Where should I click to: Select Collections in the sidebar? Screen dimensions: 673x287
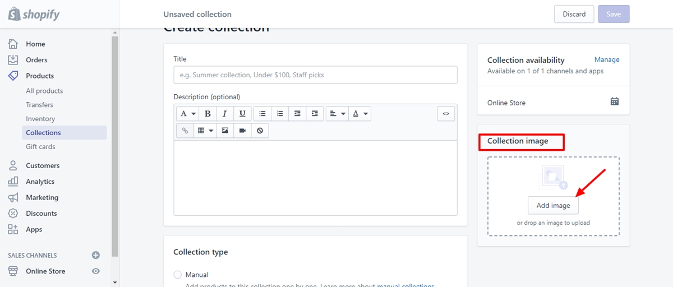(x=64, y=133)
